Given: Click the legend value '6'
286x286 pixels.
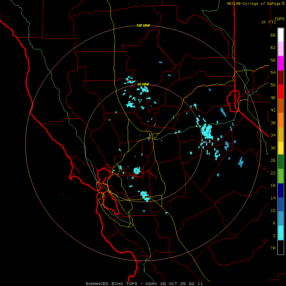Looking at the screenshot, I should coord(274,223).
